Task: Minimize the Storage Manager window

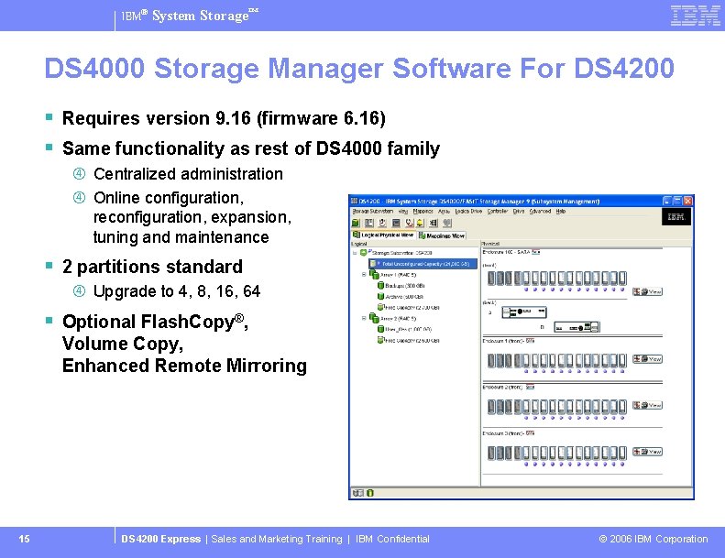Action: (666, 201)
